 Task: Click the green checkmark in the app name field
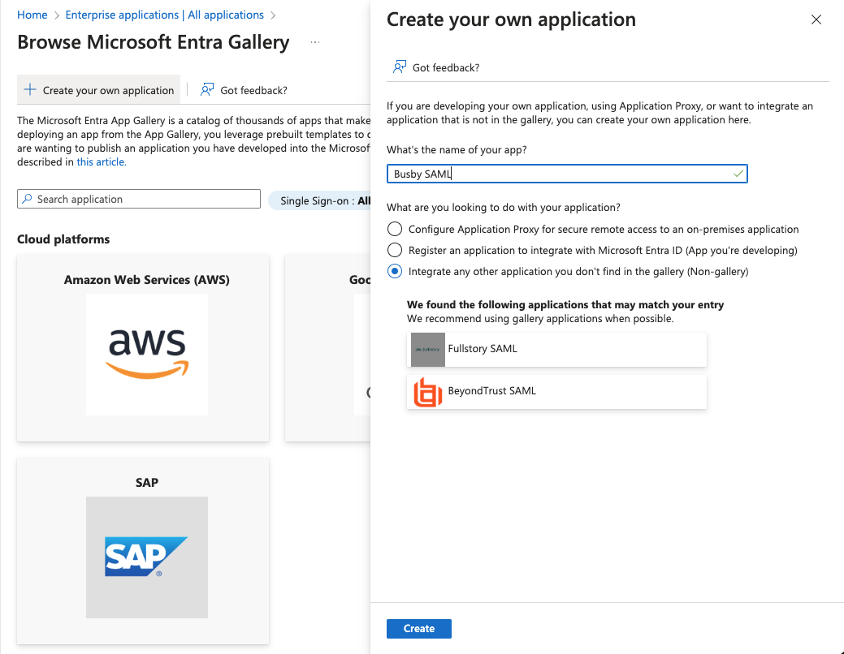738,174
